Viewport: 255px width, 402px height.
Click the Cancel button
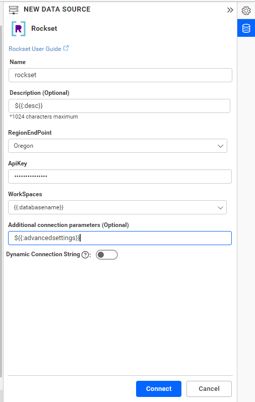point(209,389)
